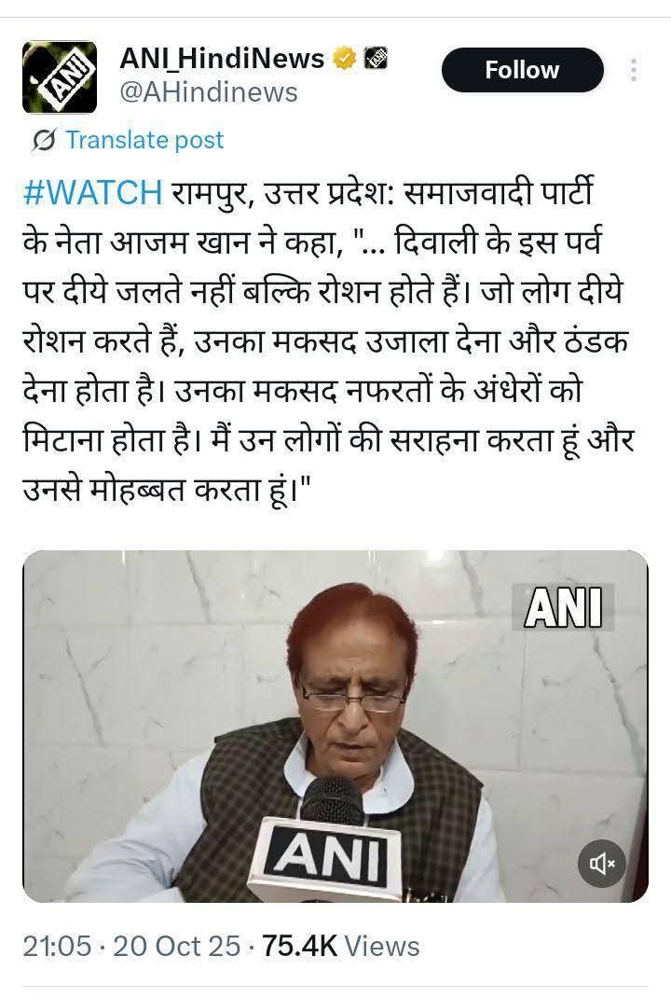Click the ANI_HindiNews display name
Image resolution: width=671 pixels, height=998 pixels.
pyautogui.click(x=222, y=59)
